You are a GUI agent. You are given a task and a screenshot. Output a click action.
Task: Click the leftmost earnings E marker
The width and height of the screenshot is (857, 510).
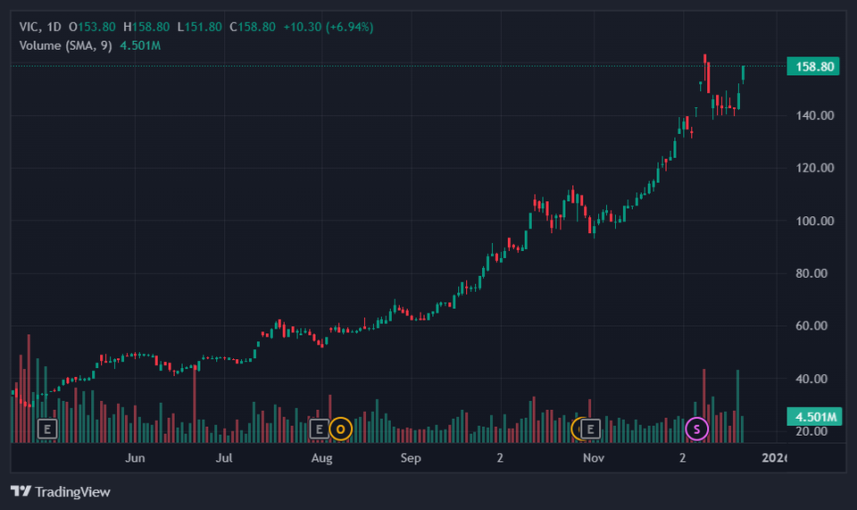pos(48,429)
